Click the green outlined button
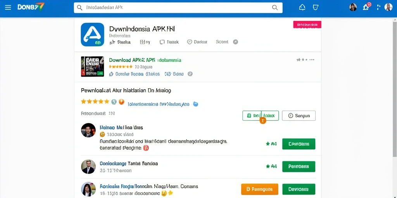This screenshot has height=198, width=397. [261, 116]
